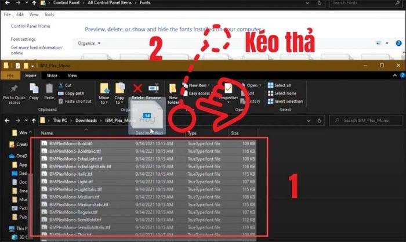Click Paste shortcut in the ribbon
Screen dimensions: 406x242
pos(75,102)
